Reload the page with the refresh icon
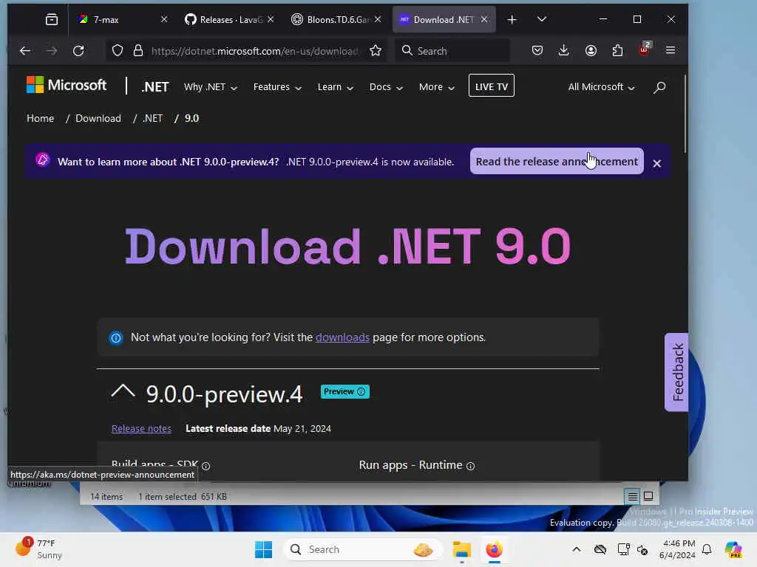The height and width of the screenshot is (567, 757). tap(78, 51)
